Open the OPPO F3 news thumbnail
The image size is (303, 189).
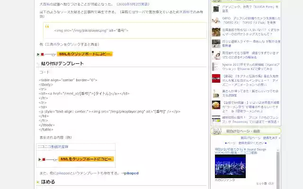[216, 20]
